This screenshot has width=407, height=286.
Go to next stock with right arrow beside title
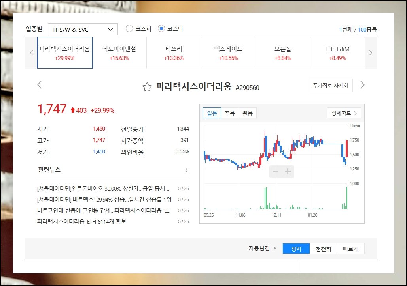(362, 85)
